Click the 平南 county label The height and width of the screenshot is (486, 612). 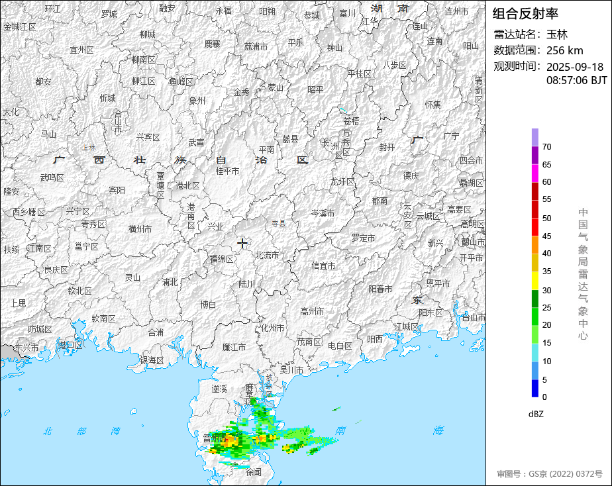[x=266, y=150]
